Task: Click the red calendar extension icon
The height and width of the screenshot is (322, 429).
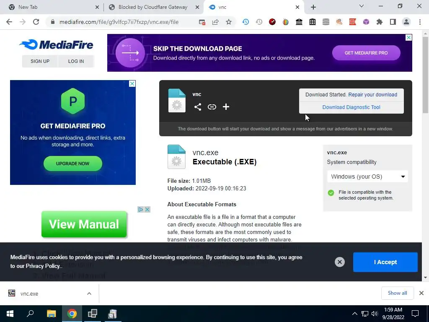Action: click(x=353, y=22)
